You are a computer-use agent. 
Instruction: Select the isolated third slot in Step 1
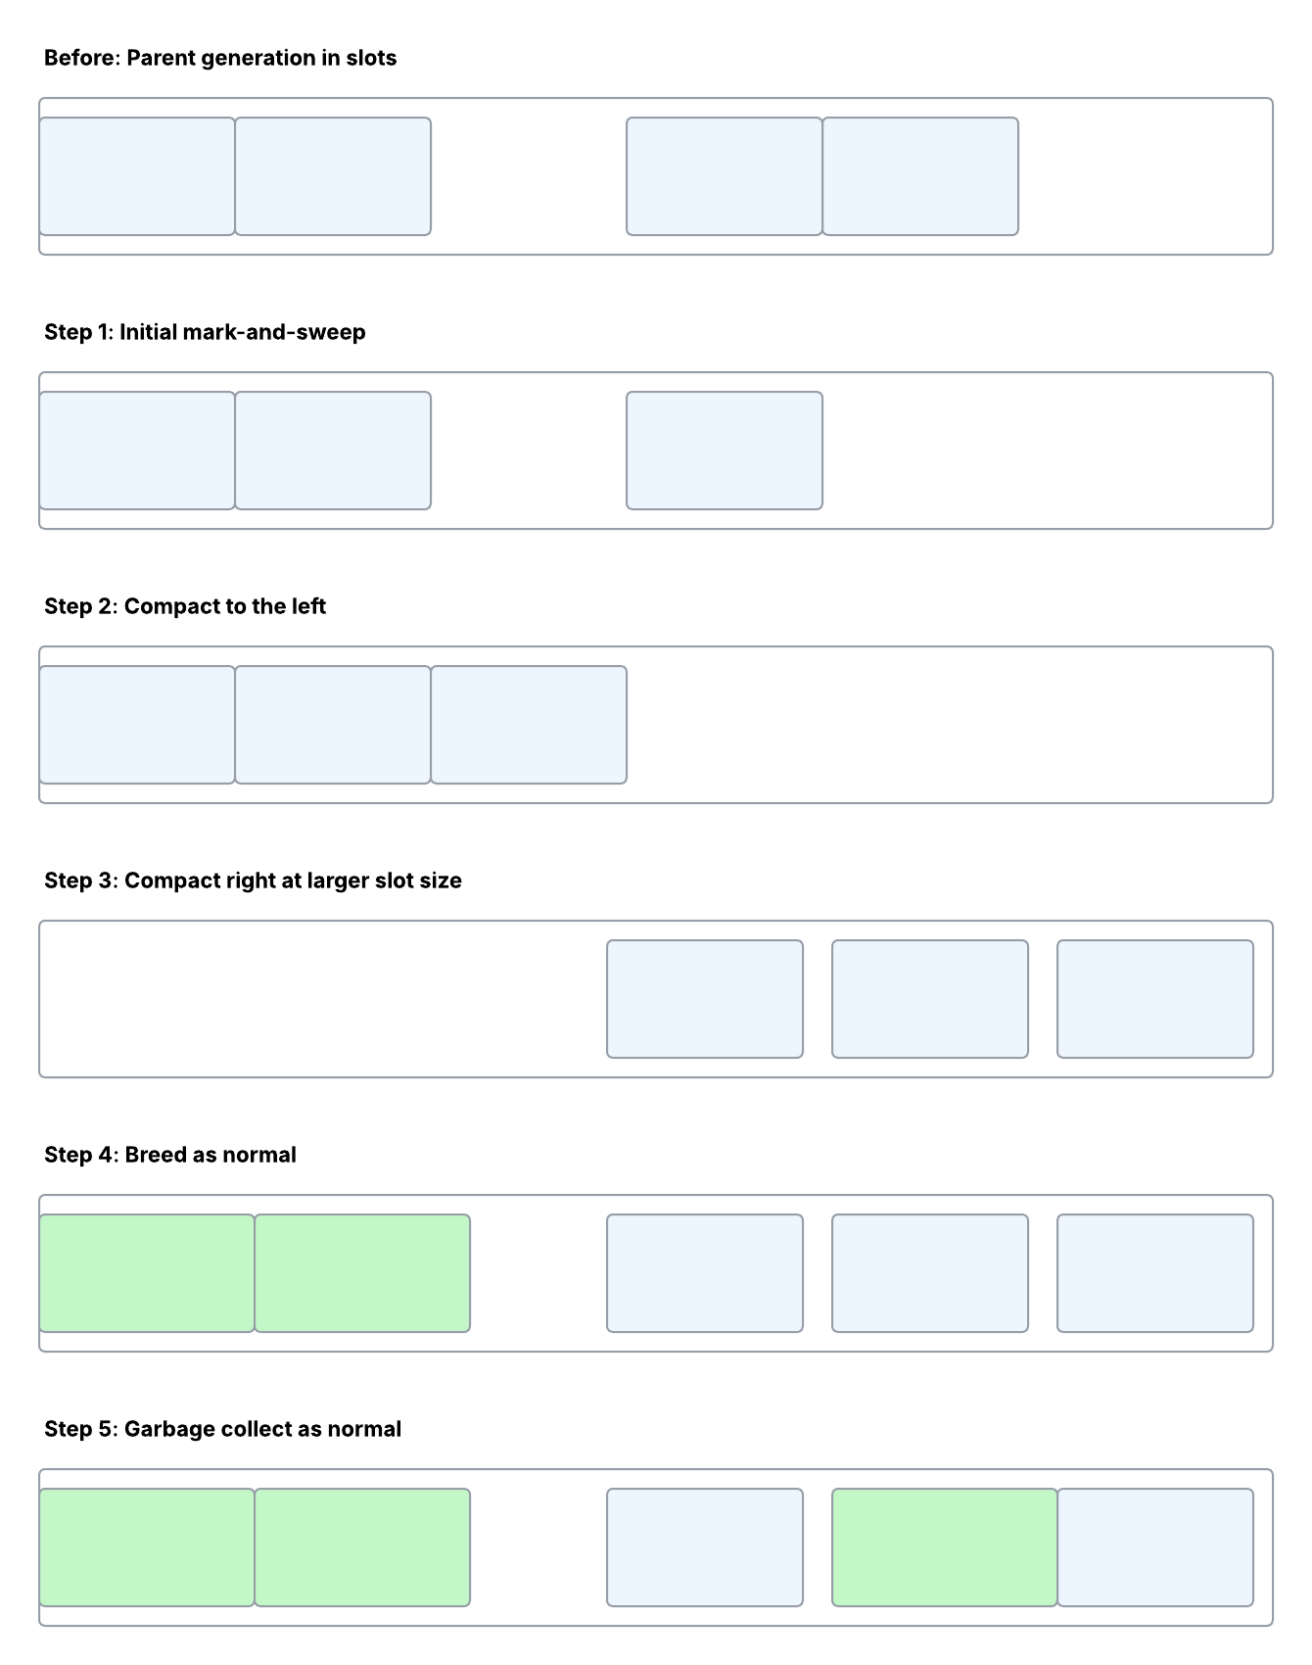point(725,451)
